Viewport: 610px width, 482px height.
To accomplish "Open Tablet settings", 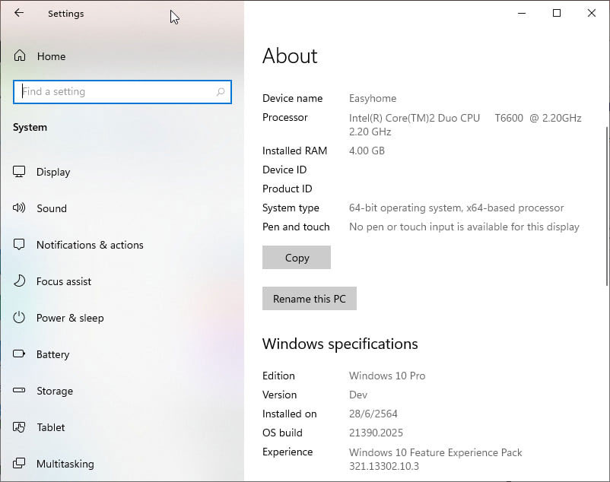I will click(19, 427).
